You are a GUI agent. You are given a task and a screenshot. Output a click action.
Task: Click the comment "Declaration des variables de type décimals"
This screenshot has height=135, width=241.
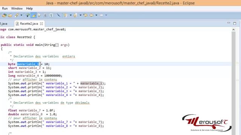pyautogui.click(x=51, y=103)
